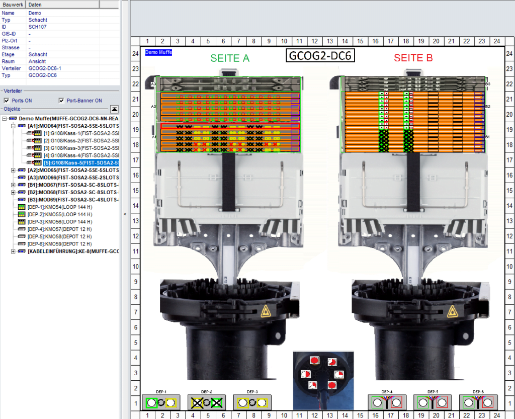Disable the Ports ON checkbox

coord(6,101)
